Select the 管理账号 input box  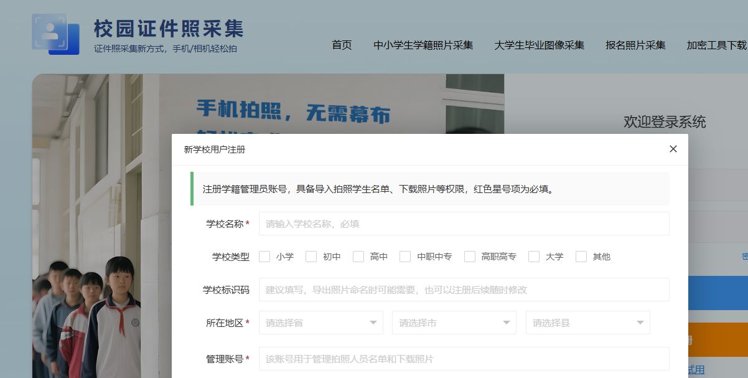coord(464,359)
